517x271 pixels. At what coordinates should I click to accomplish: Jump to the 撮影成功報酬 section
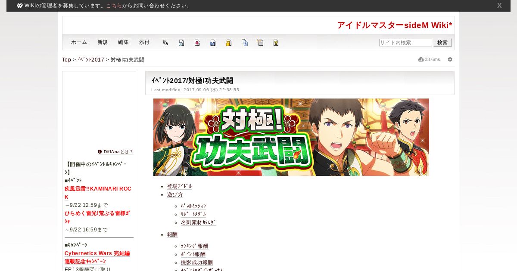point(197,262)
